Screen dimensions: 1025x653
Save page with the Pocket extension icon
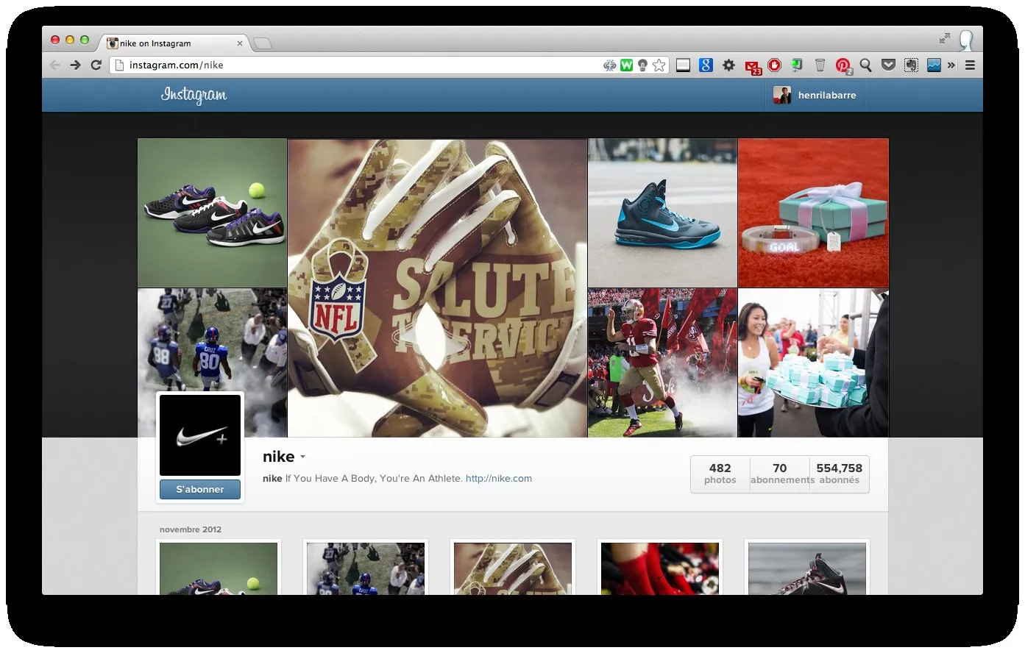click(x=888, y=65)
